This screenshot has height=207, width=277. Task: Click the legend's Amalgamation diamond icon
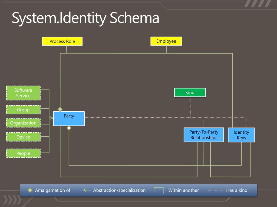[30, 190]
